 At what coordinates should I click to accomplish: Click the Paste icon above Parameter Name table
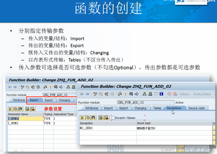pos(21,109)
